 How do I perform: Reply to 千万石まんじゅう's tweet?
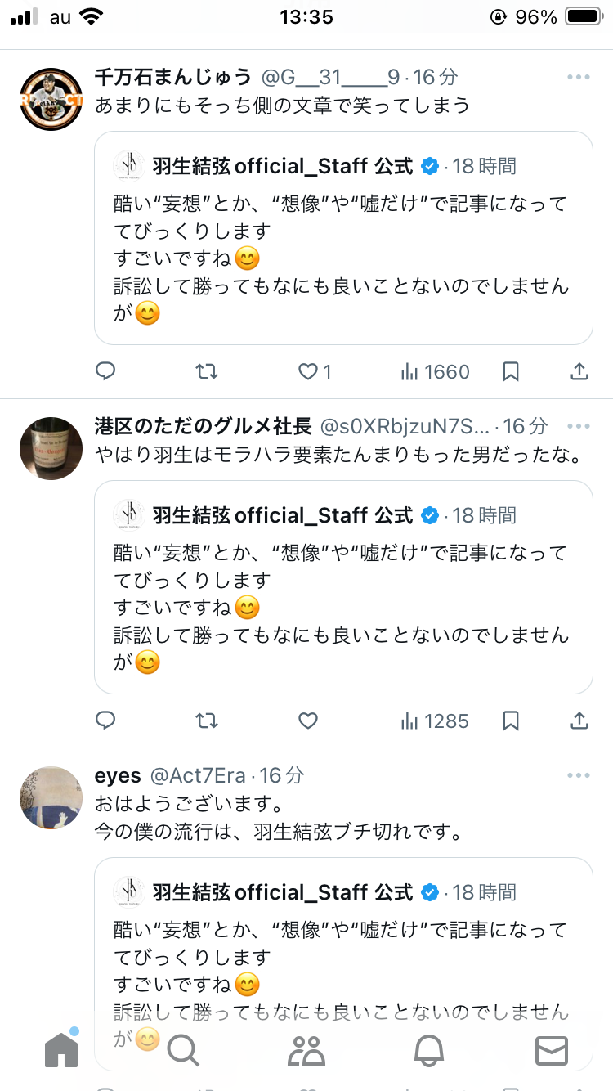(105, 372)
